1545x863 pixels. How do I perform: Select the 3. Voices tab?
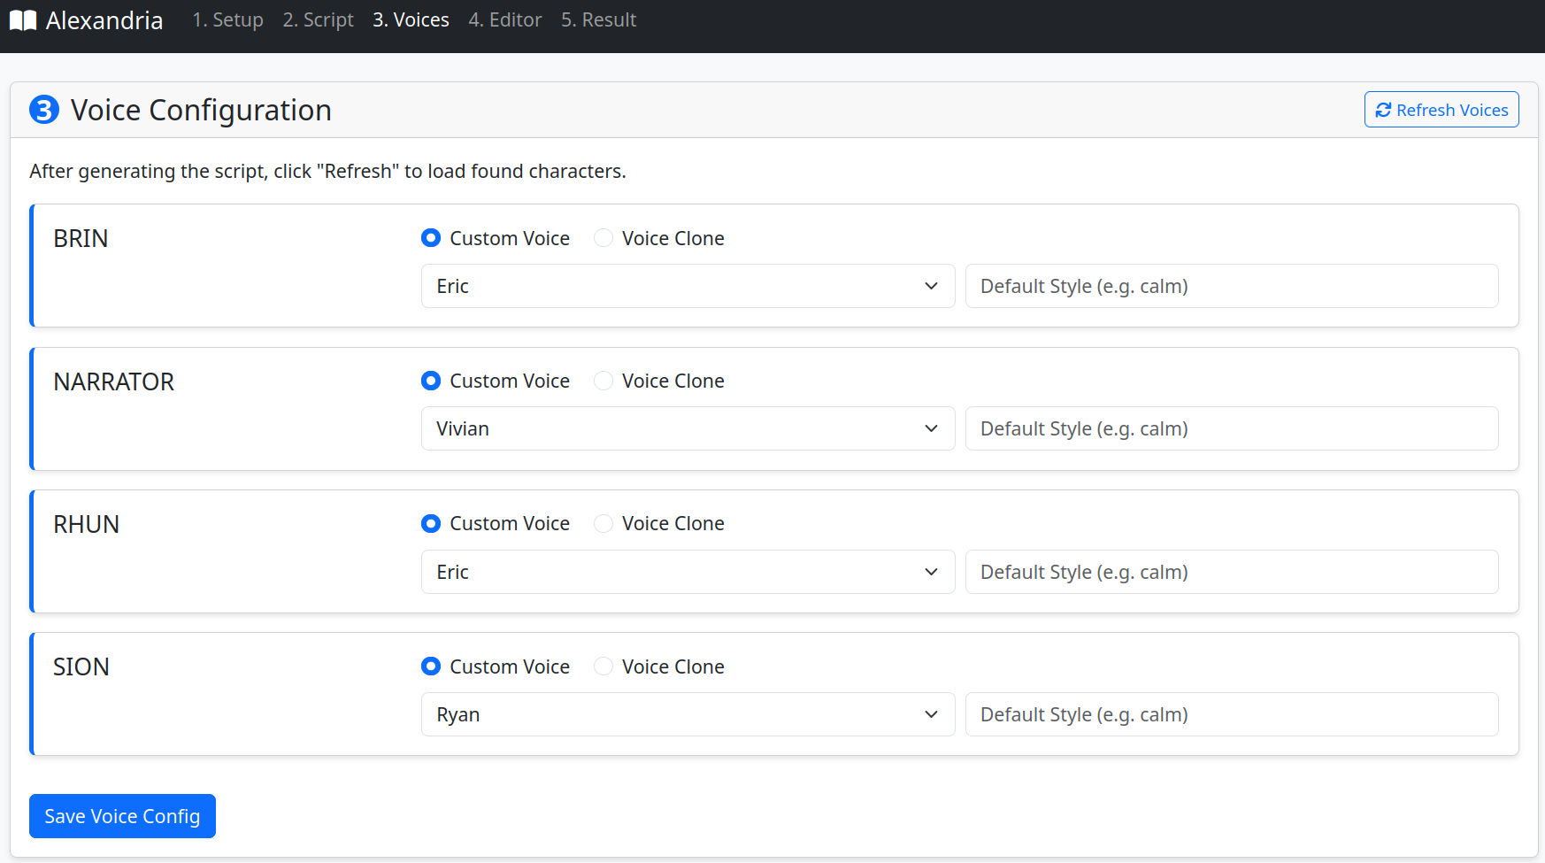411,19
